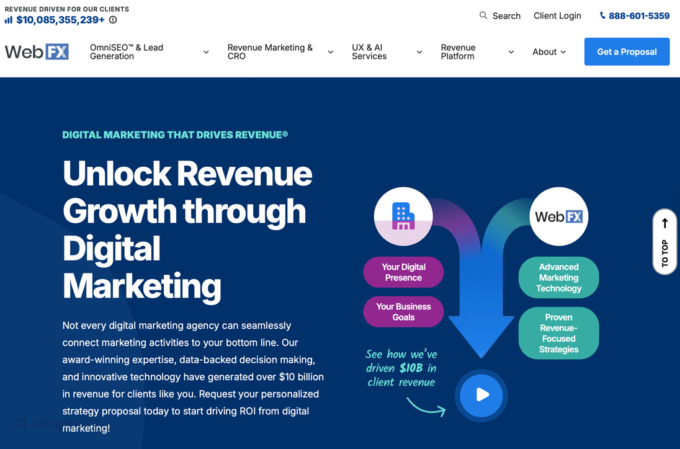Click the Digital Marketing That Drives Revenue tagline
Image resolution: width=680 pixels, height=449 pixels.
point(175,135)
